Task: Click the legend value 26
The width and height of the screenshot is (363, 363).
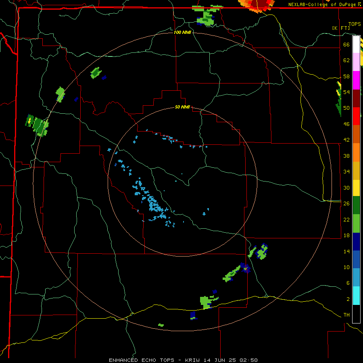Action: click(x=346, y=204)
